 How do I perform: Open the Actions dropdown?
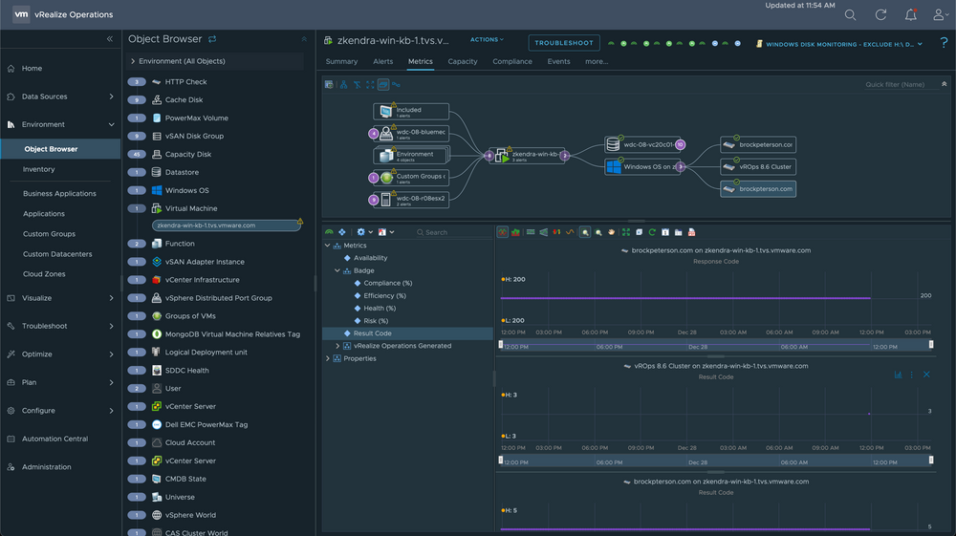(x=487, y=40)
